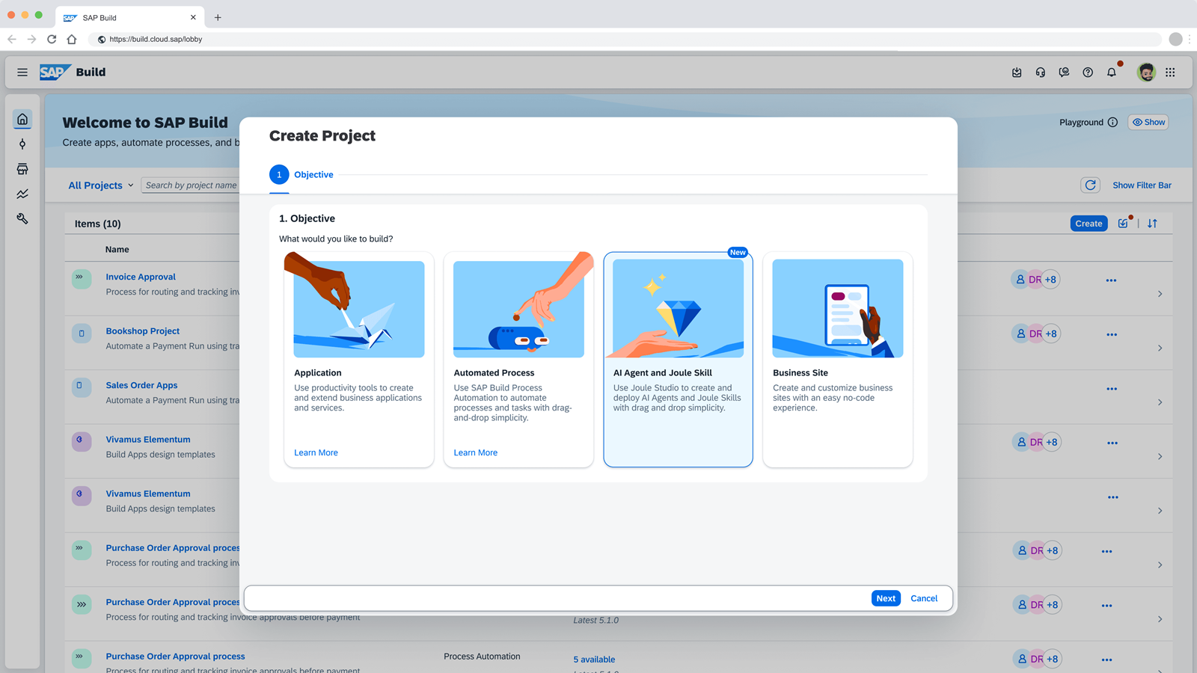Screen dimensions: 1197x673
Task: Open more options for Invoice Approval
Action: [x=1111, y=280]
